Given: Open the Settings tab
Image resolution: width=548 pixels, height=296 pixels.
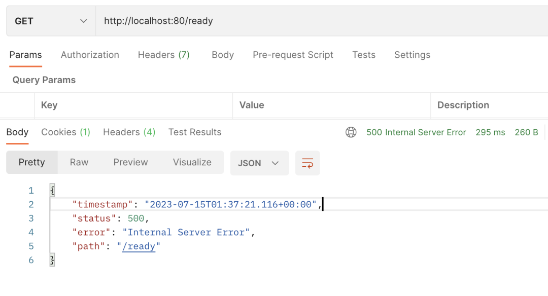Looking at the screenshot, I should point(412,55).
